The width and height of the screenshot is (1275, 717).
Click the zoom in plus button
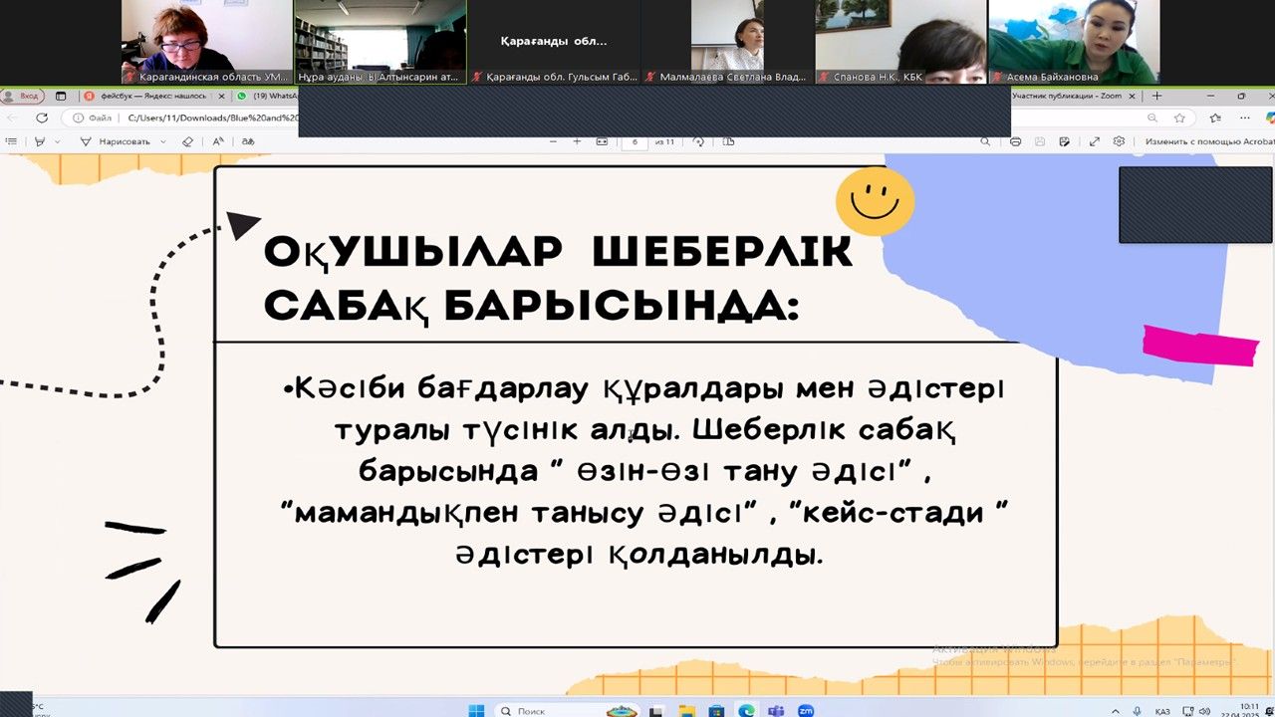pyautogui.click(x=577, y=141)
